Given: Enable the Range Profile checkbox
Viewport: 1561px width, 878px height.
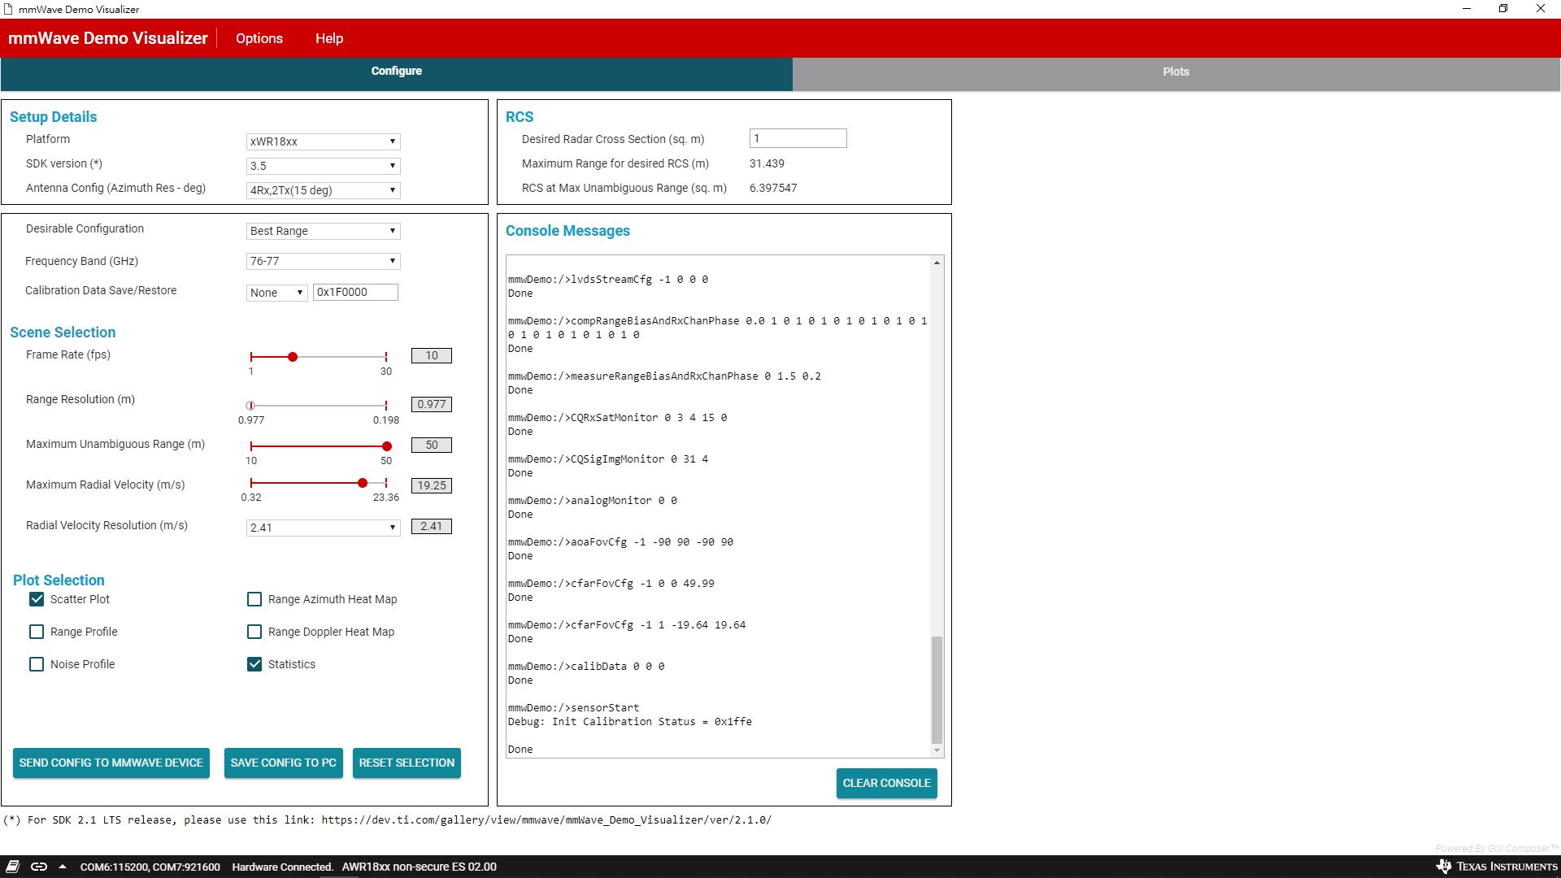Looking at the screenshot, I should click(37, 632).
